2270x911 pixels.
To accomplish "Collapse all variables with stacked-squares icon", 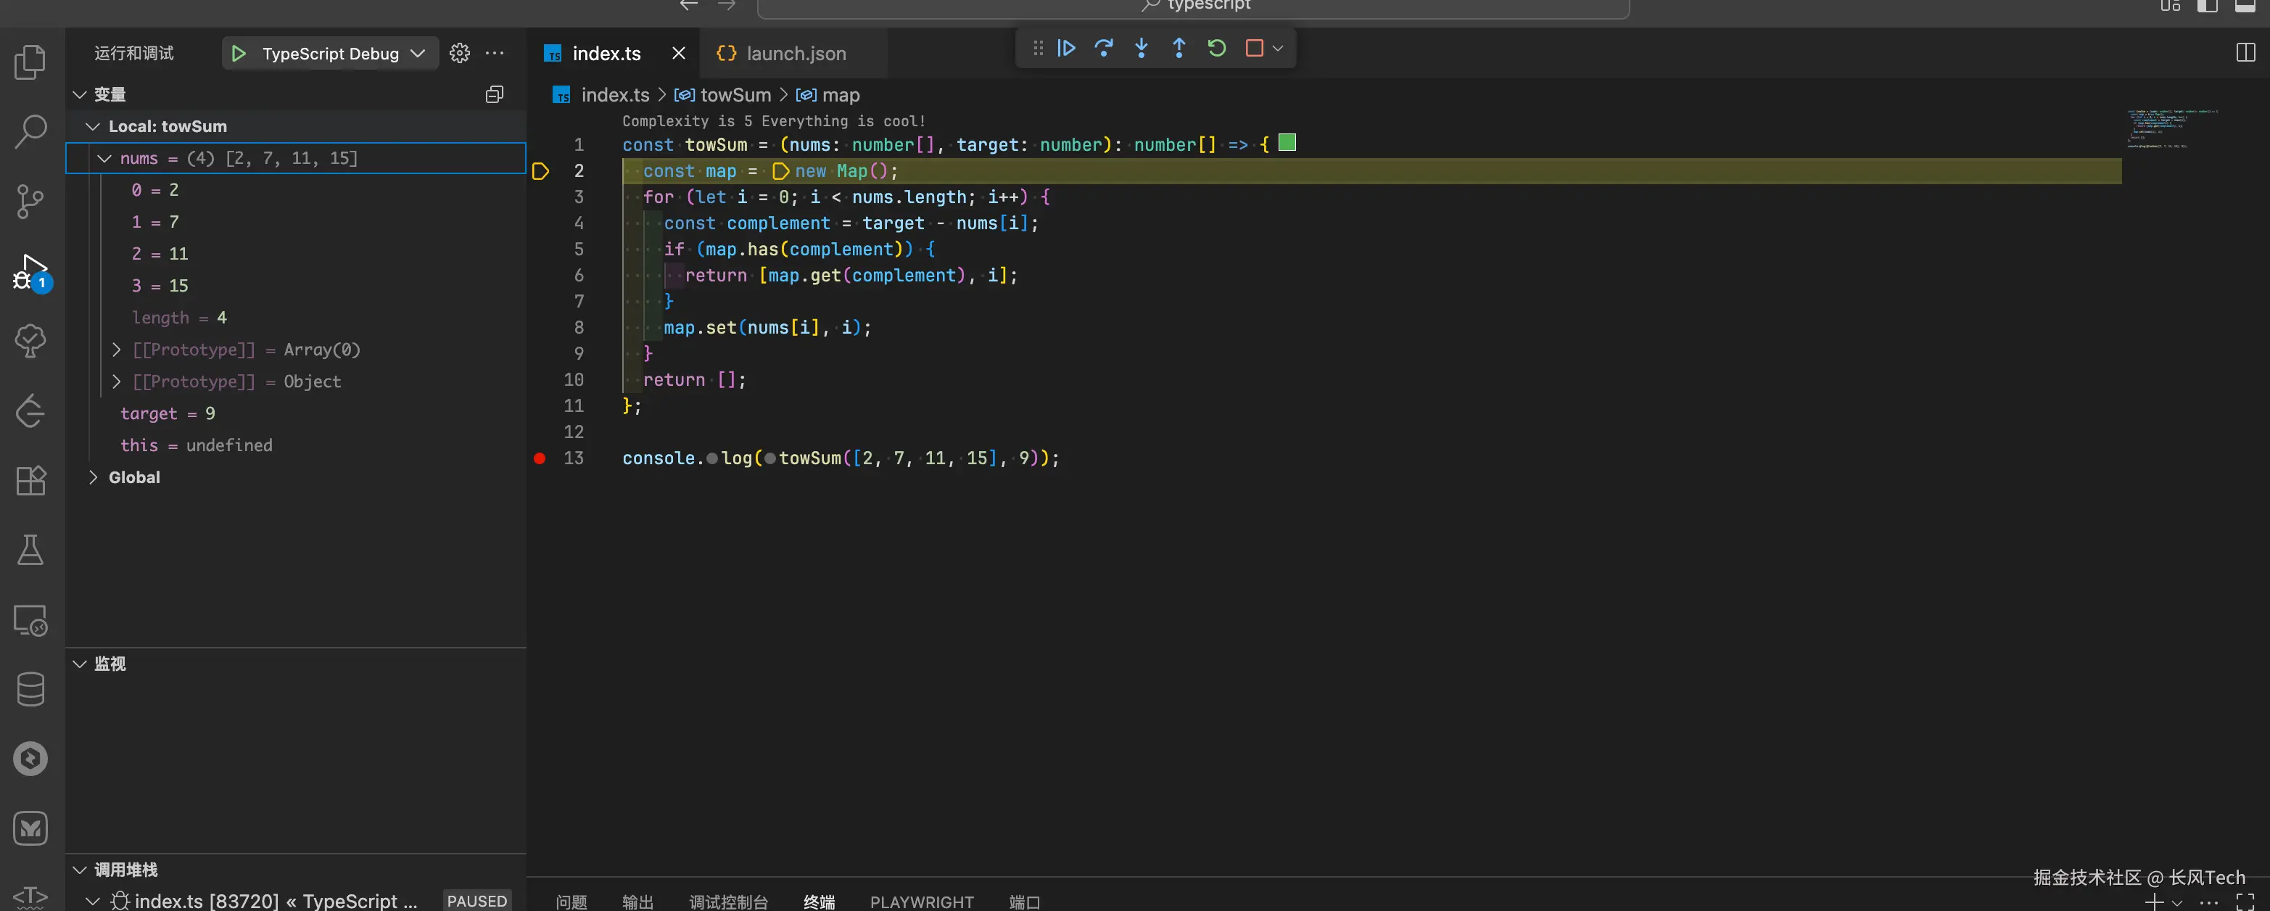I will pos(495,94).
